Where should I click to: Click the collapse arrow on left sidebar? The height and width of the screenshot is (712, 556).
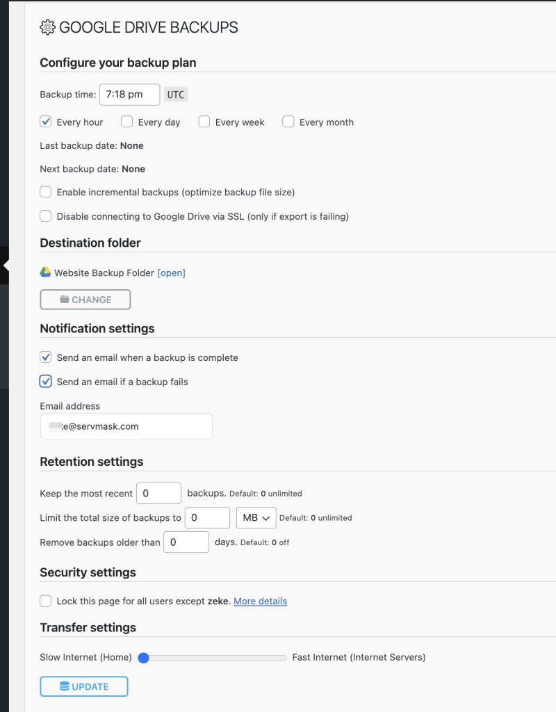tap(6, 266)
